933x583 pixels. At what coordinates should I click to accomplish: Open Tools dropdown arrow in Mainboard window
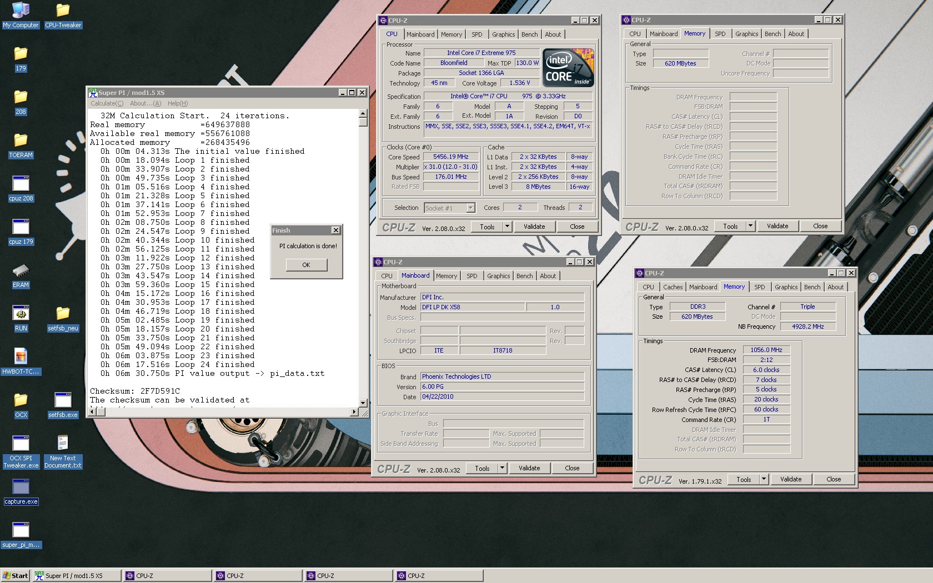pos(502,468)
